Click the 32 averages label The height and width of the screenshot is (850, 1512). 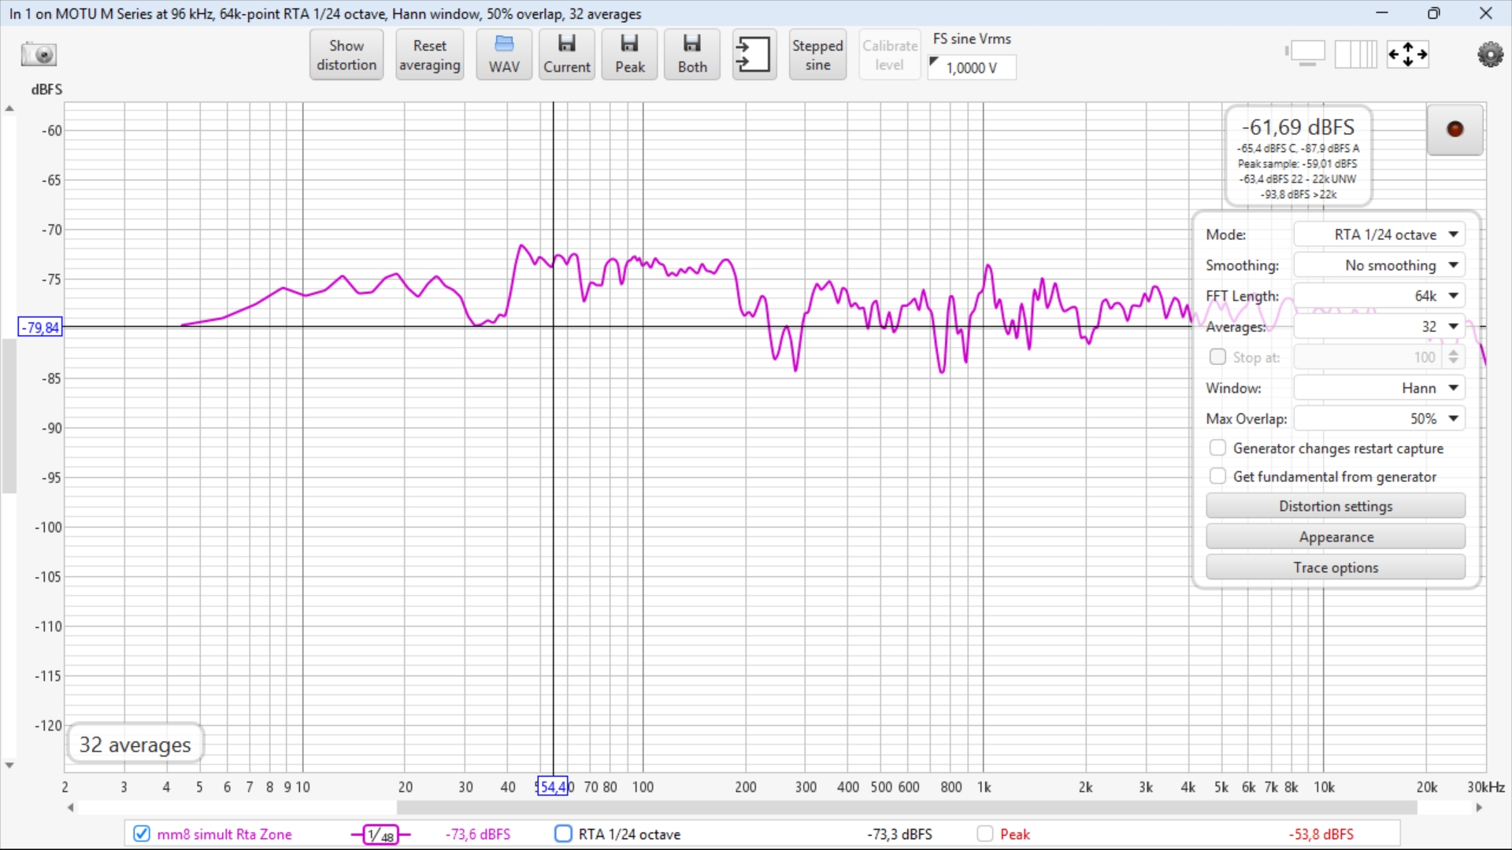135,745
